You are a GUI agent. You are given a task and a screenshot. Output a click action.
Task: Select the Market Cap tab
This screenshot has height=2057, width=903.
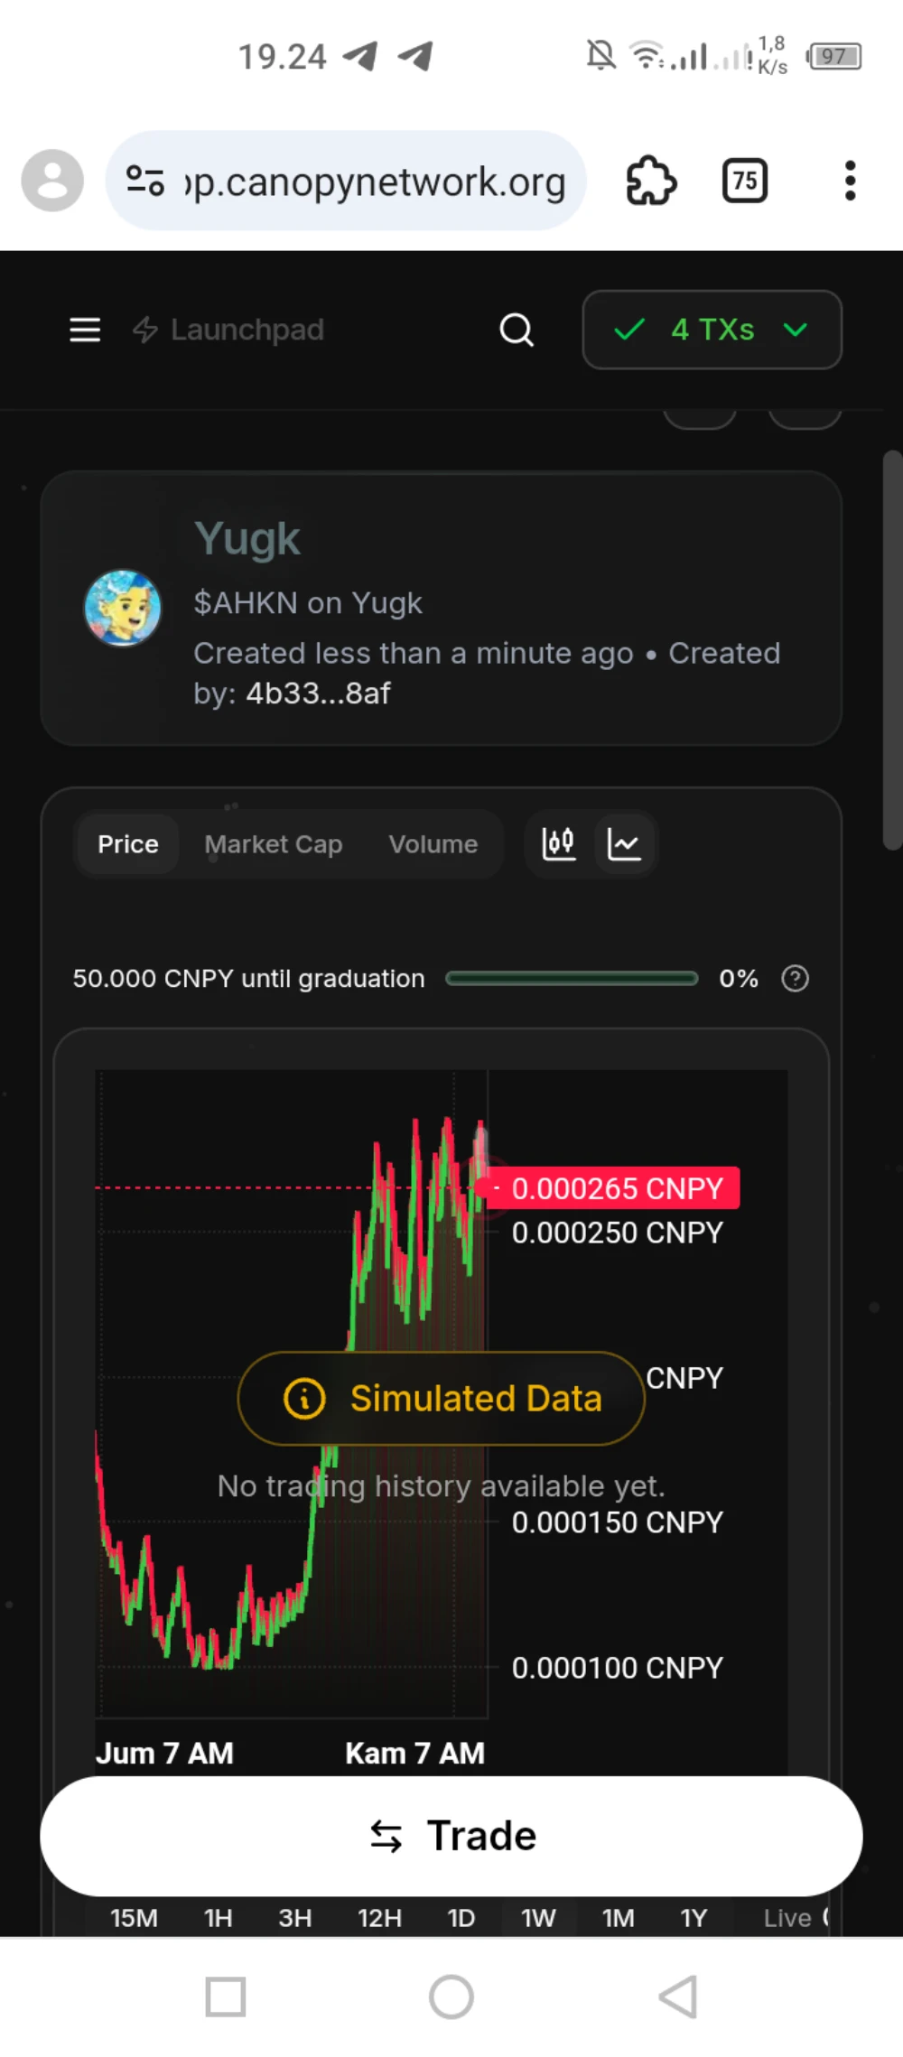(x=274, y=844)
